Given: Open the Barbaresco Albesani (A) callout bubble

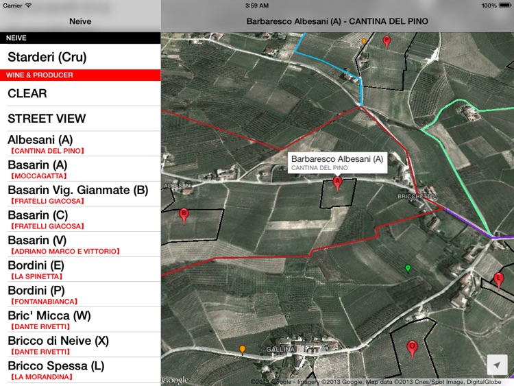Looking at the screenshot, I should (337, 162).
